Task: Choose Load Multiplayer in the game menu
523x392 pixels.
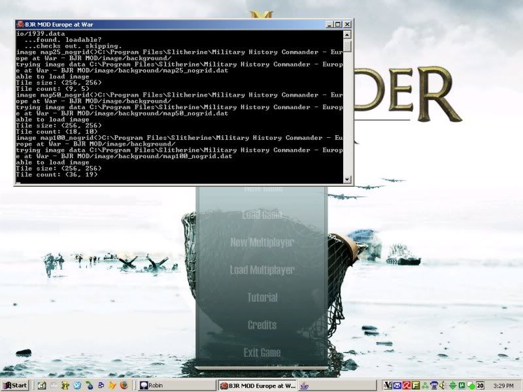Action: tap(262, 270)
